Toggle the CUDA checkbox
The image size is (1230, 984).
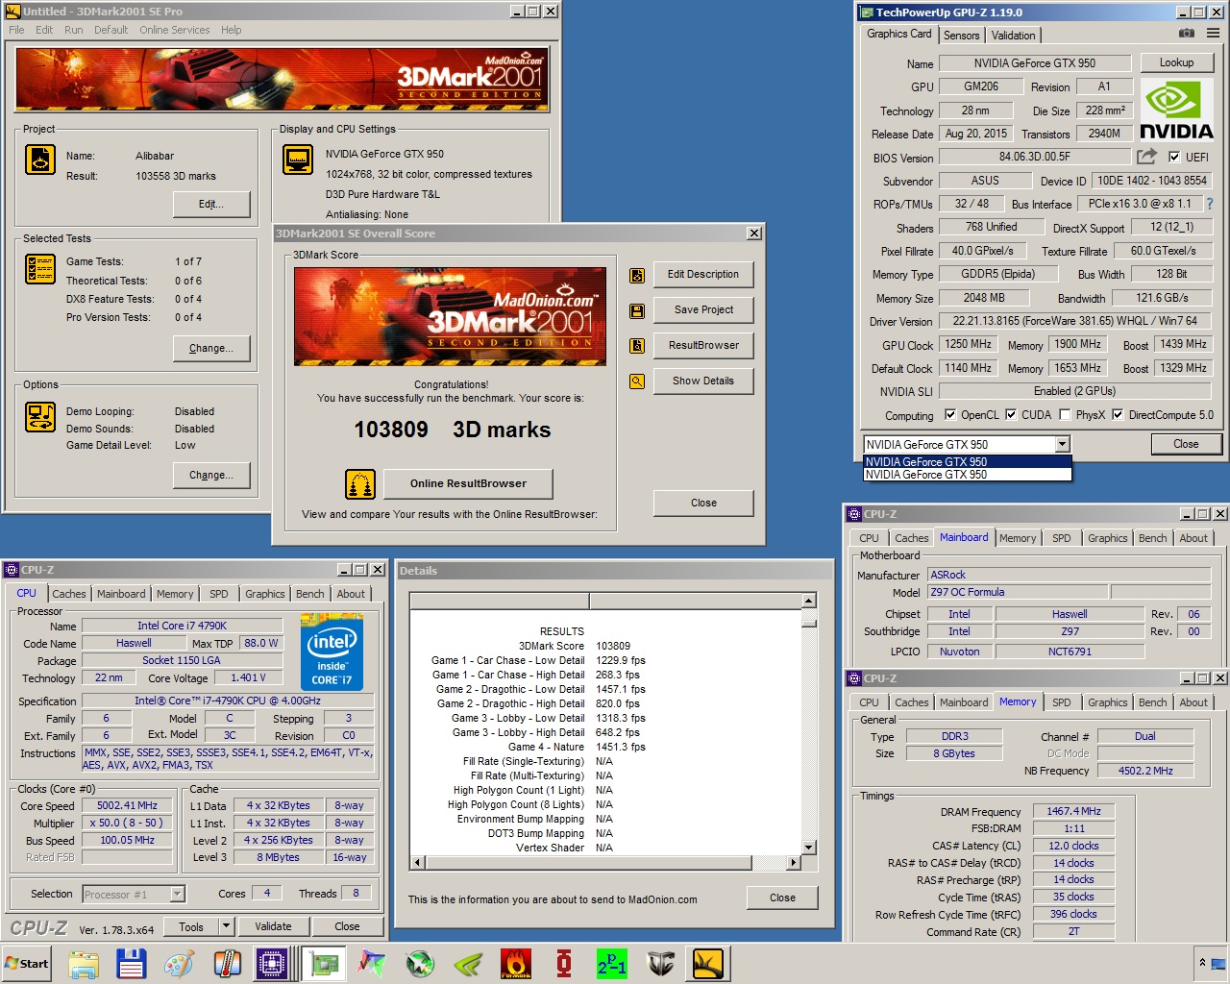tap(1011, 415)
